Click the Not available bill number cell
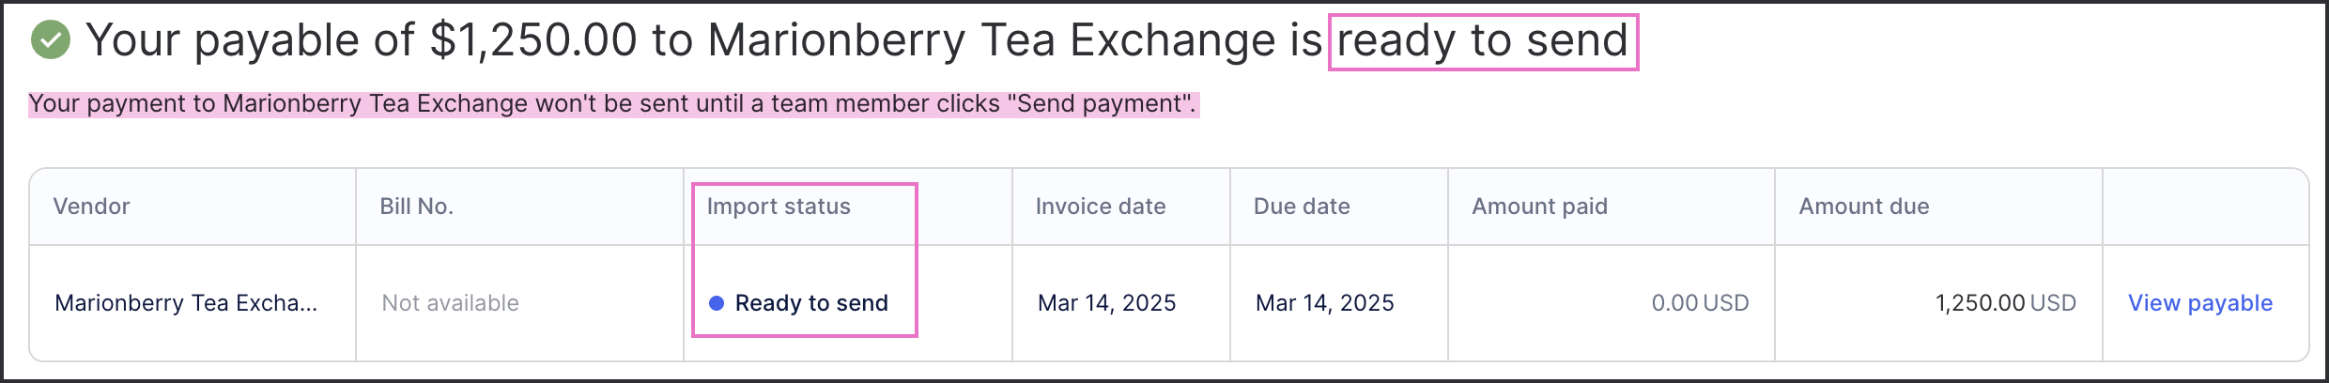This screenshot has height=383, width=2329. [x=451, y=303]
